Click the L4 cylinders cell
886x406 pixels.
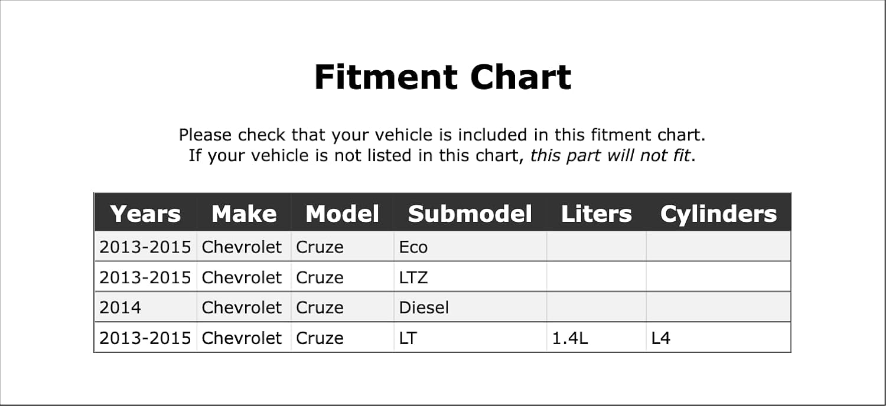718,338
